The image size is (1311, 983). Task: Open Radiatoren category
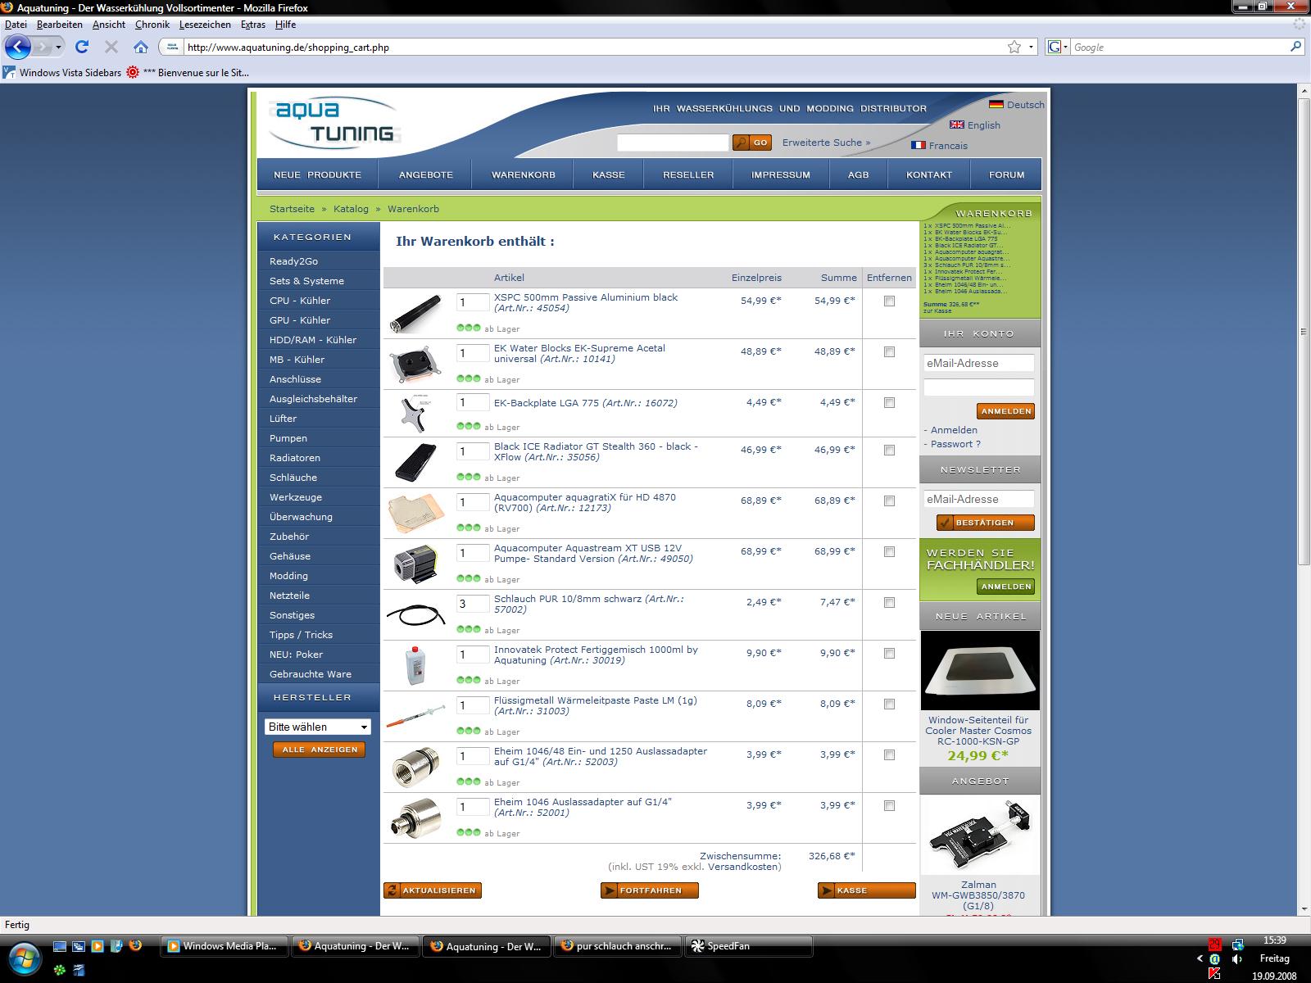point(295,458)
